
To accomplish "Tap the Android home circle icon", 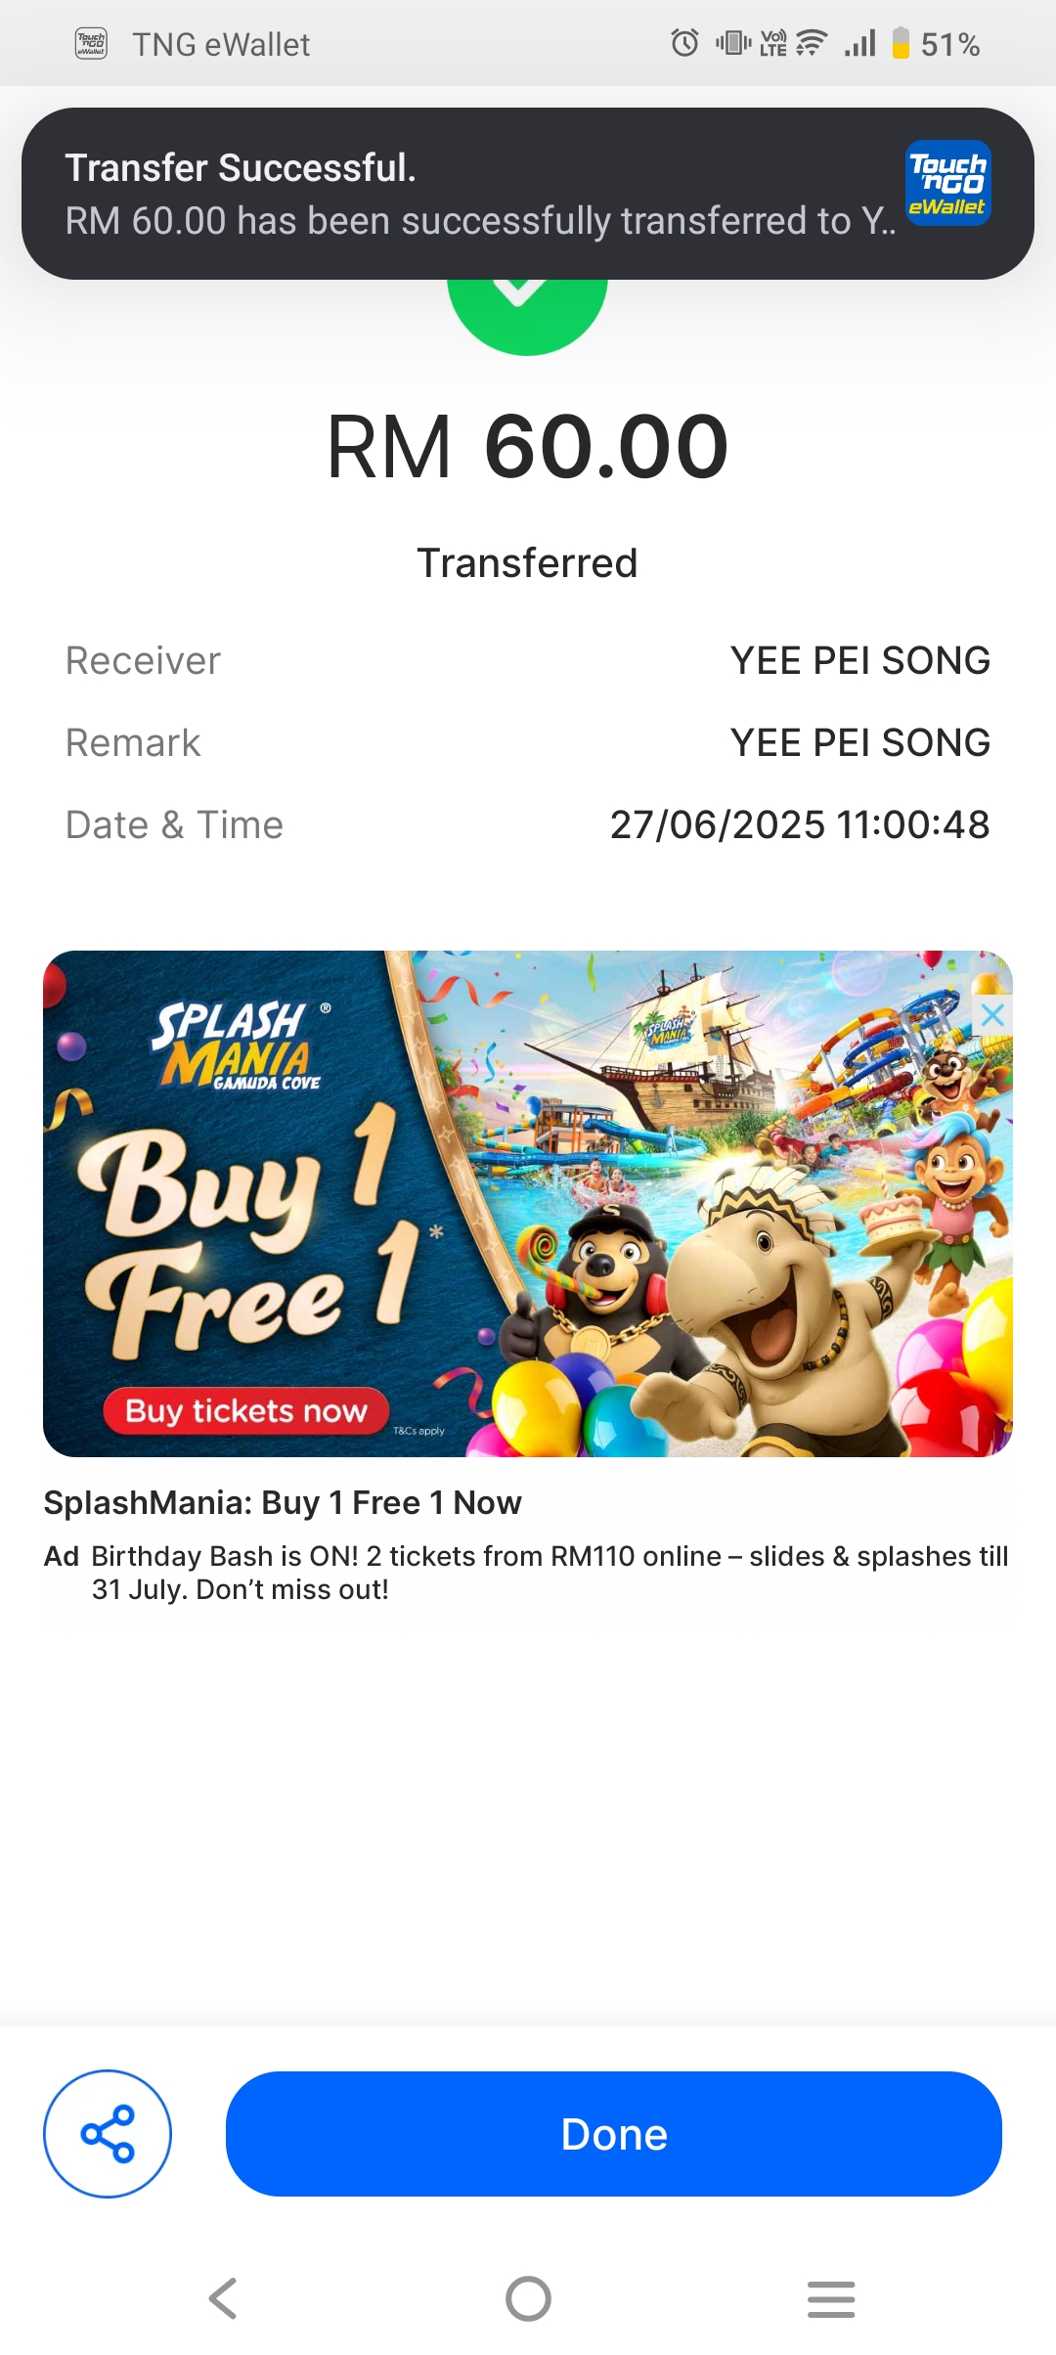I will click(x=528, y=2298).
